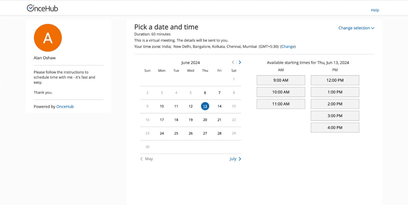
Task: Click Change to update your time zone
Action: pos(288,46)
